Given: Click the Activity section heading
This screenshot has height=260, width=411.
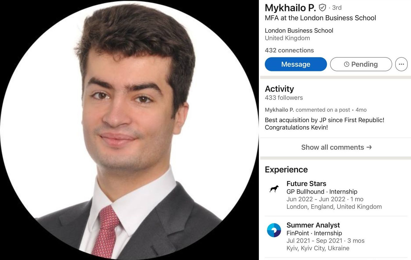Looking at the screenshot, I should 280,89.
